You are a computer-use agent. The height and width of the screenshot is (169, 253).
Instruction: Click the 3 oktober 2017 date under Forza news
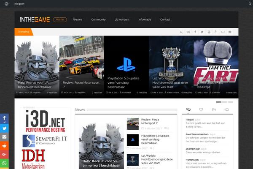point(153,128)
